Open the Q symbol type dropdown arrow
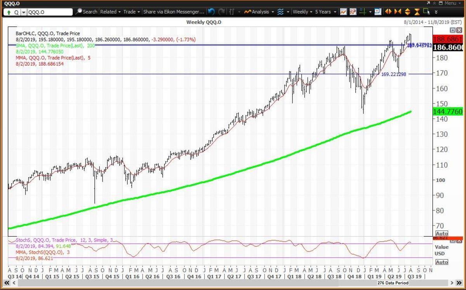The height and width of the screenshot is (290, 466). point(24,12)
